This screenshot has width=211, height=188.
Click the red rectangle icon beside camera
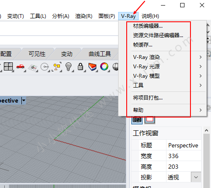(x=150, y=120)
